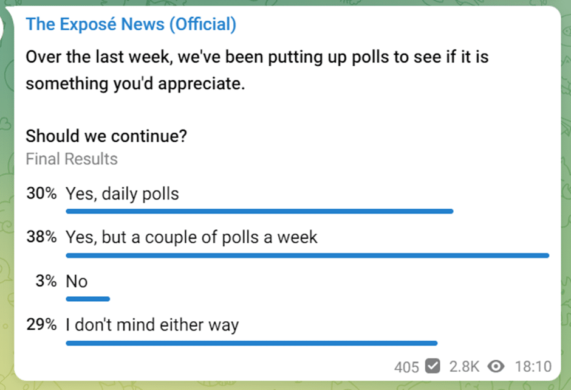Click the short 3% result bar

[x=87, y=299]
